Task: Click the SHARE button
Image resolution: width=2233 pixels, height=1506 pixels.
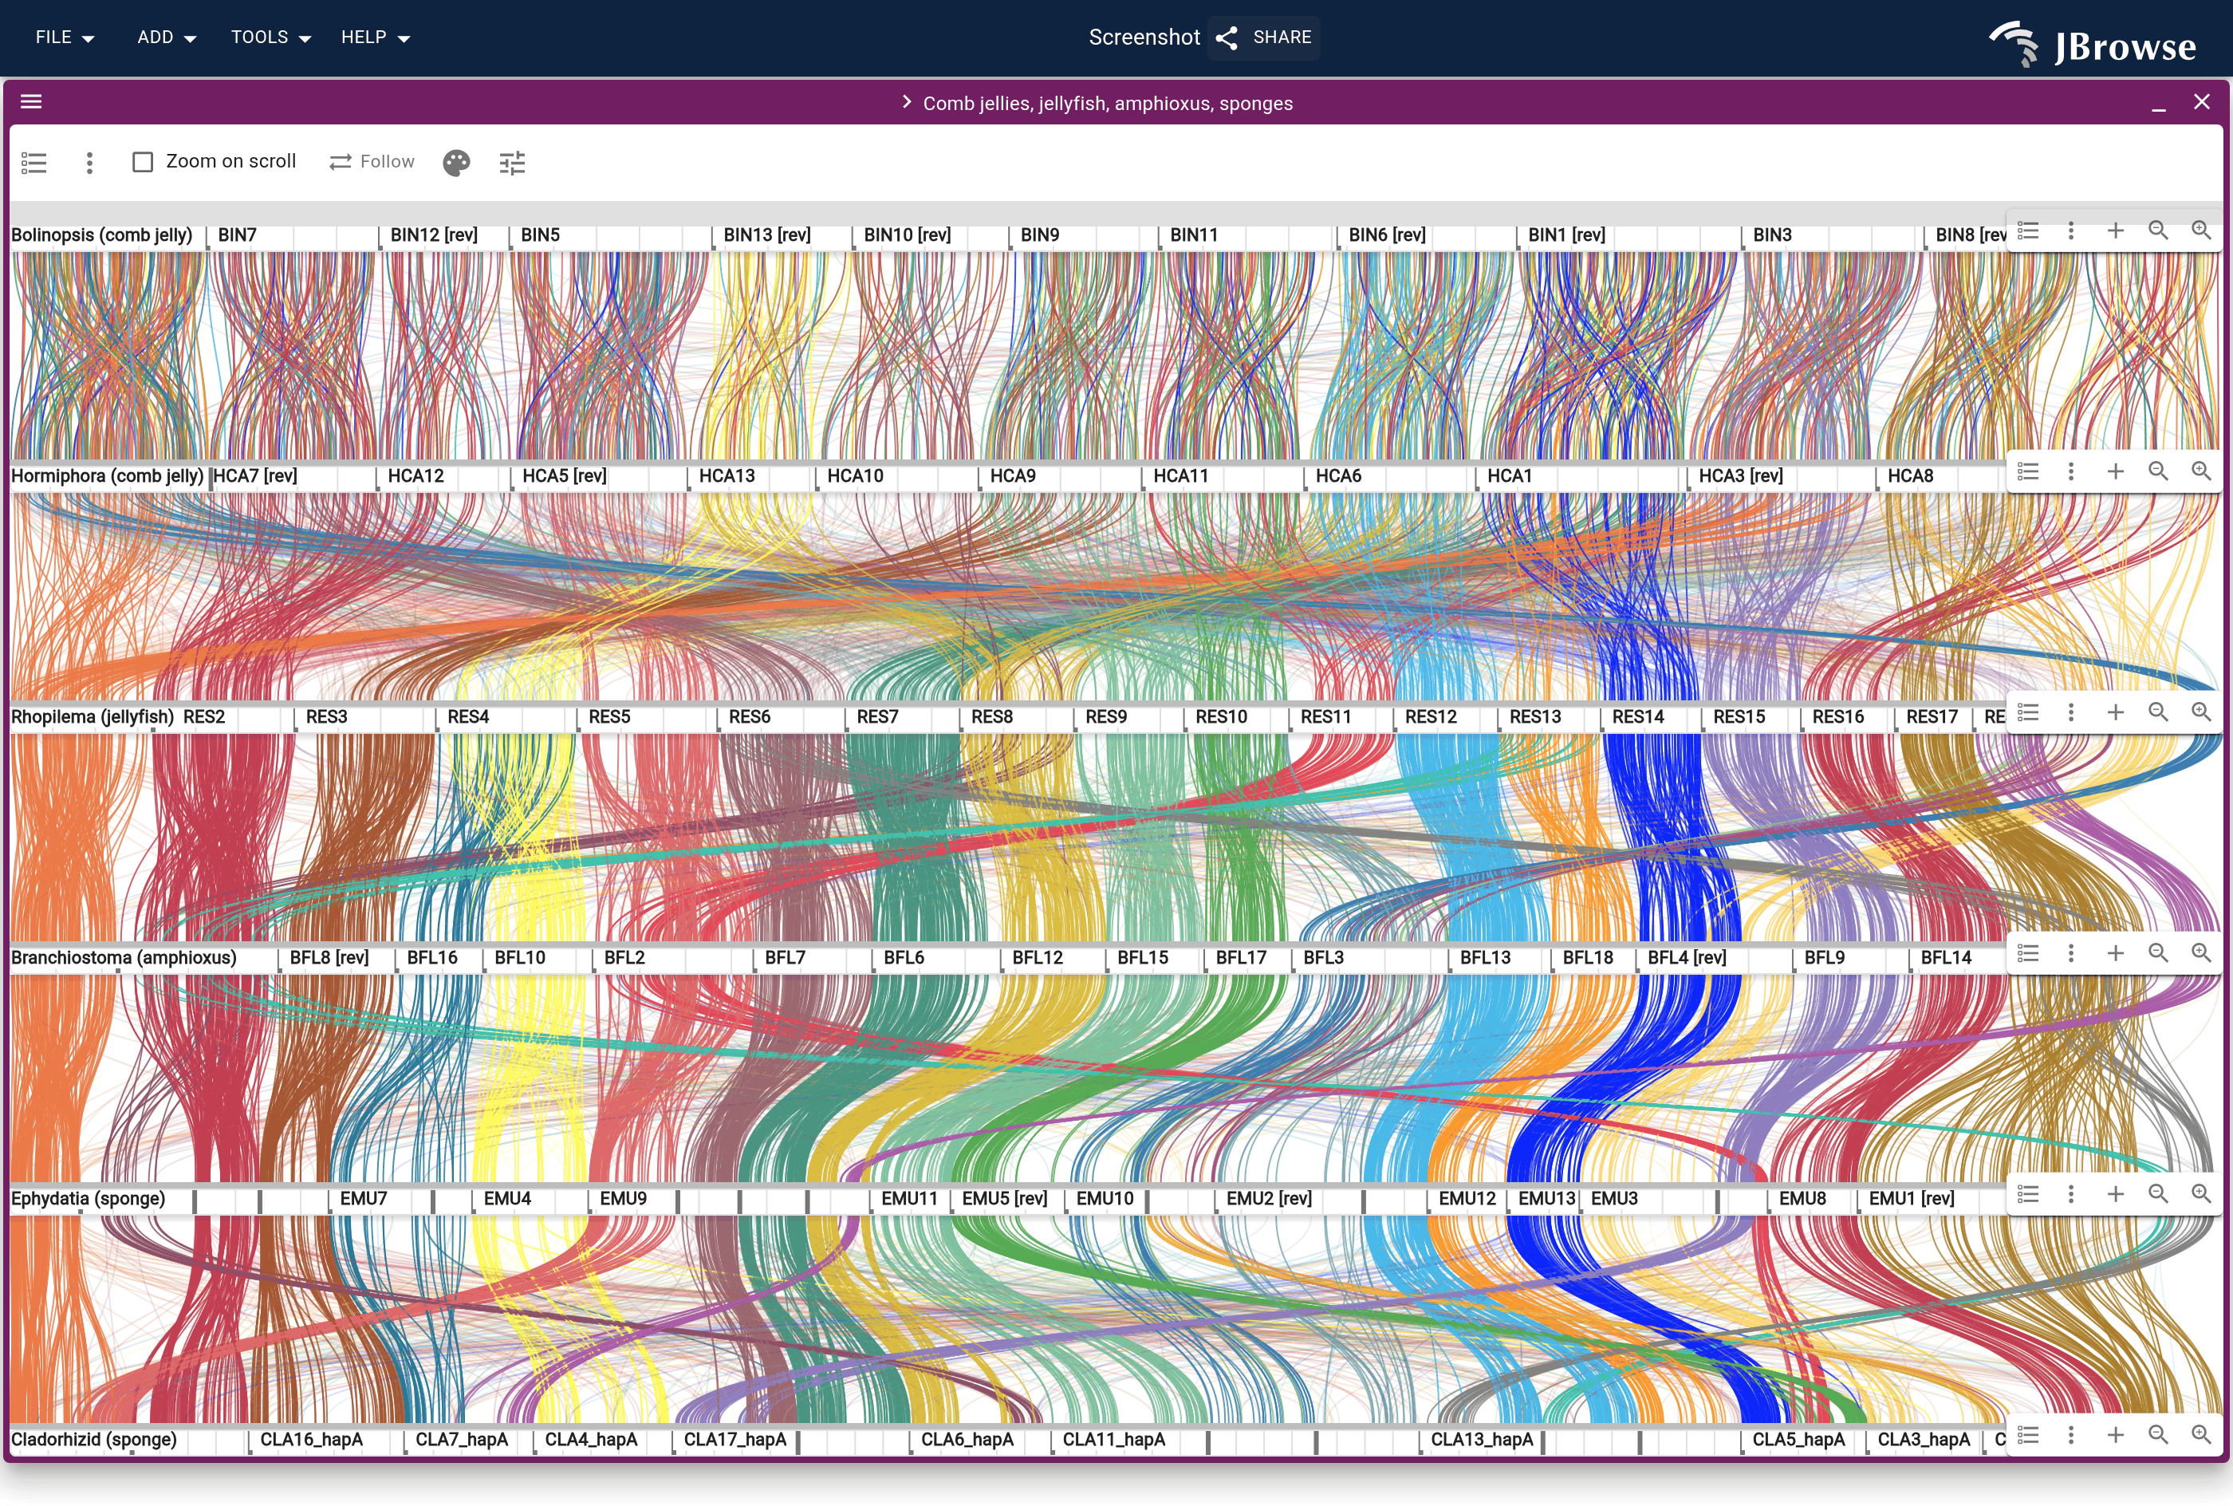Action: (1264, 37)
